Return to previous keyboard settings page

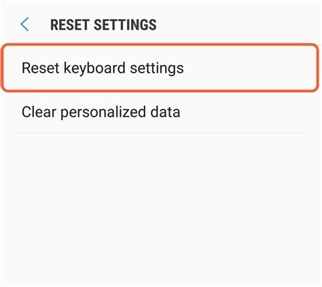tap(24, 24)
